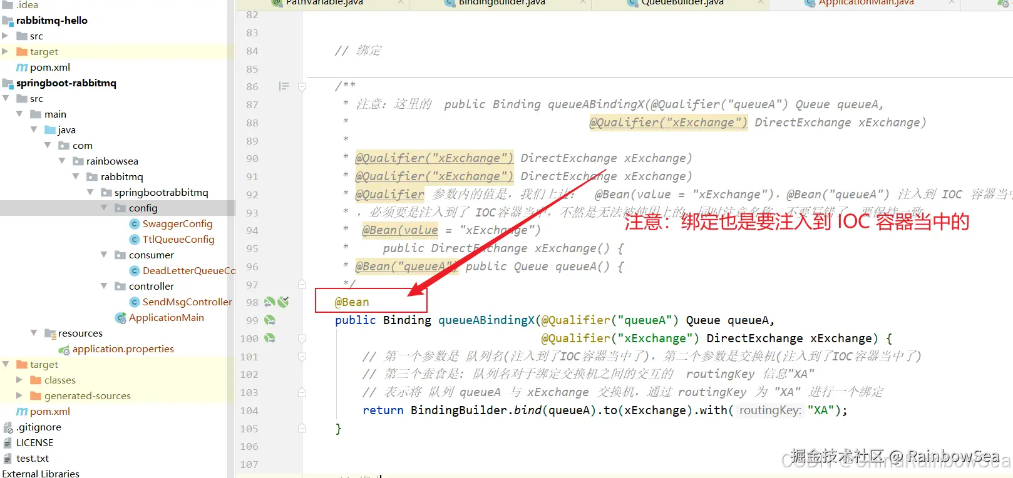Collapse the rainbowsea package

coord(62,161)
